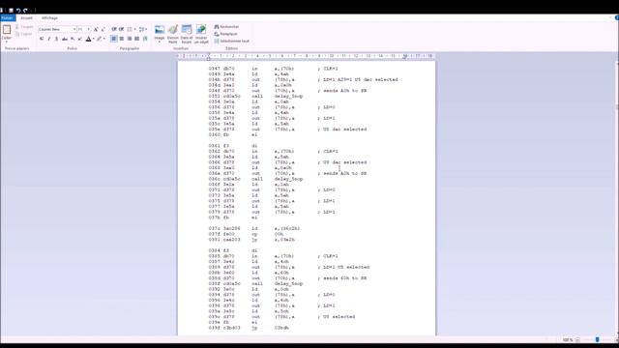Increase the font size with grow icon

click(96, 29)
